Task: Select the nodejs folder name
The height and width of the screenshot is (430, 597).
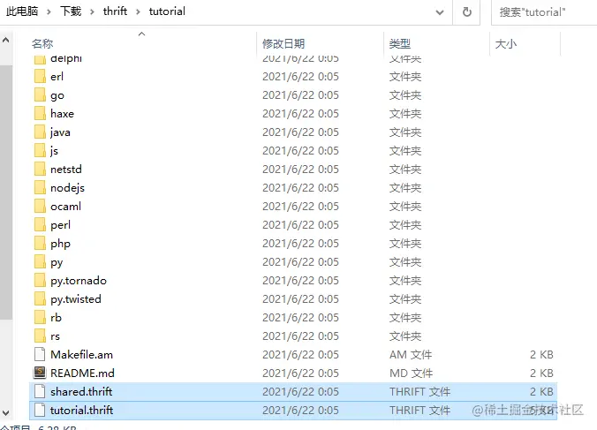Action: 67,188
